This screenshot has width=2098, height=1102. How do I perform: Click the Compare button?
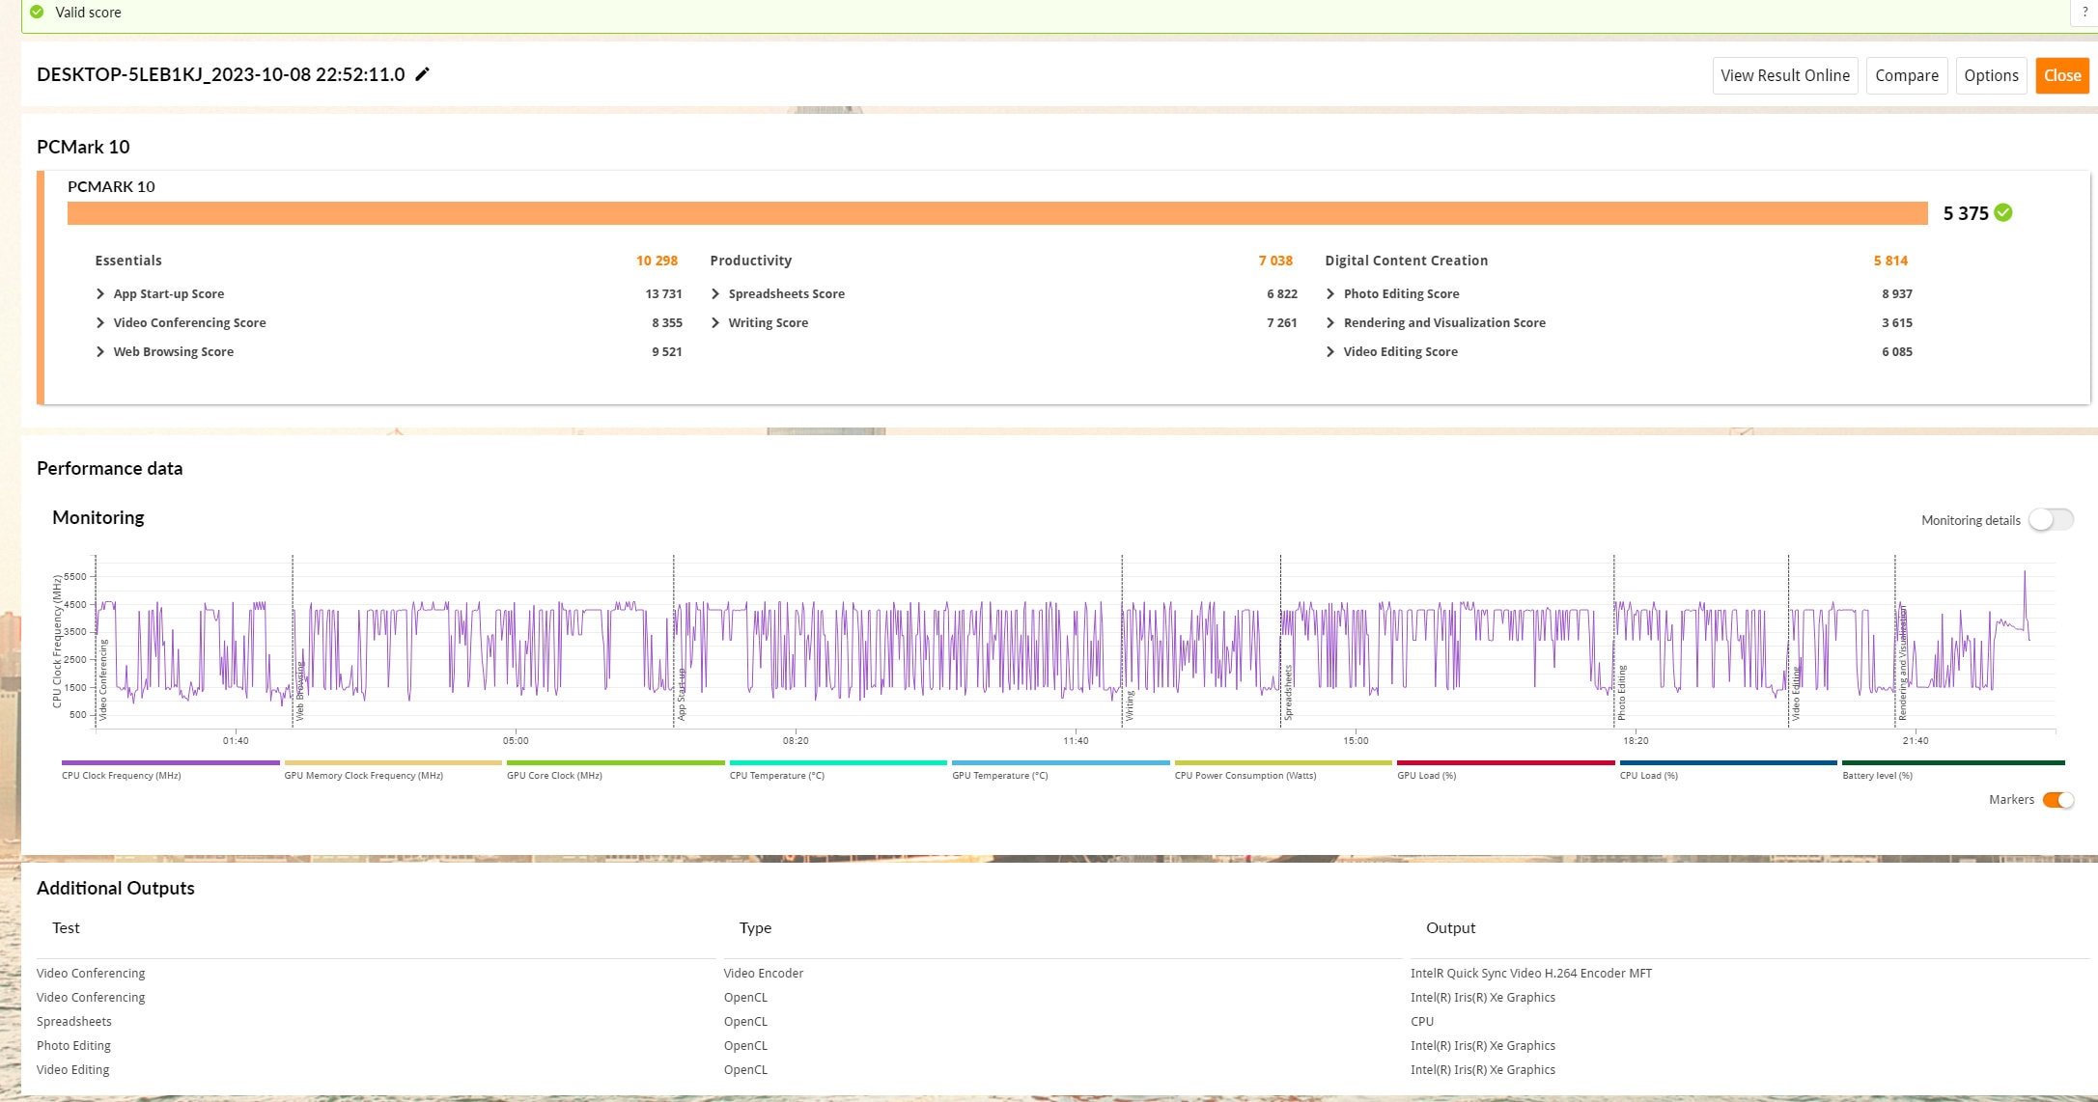[x=1908, y=75]
